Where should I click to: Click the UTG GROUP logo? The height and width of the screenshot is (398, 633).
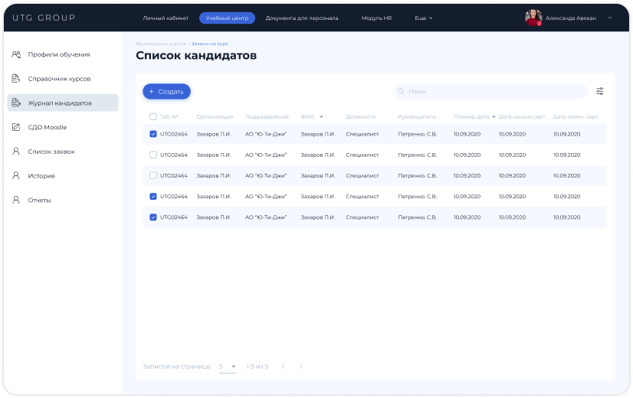coord(44,18)
